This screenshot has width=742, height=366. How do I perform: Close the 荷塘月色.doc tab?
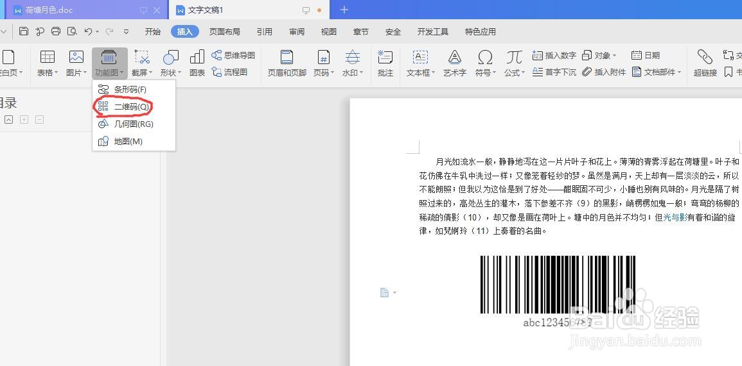point(157,10)
